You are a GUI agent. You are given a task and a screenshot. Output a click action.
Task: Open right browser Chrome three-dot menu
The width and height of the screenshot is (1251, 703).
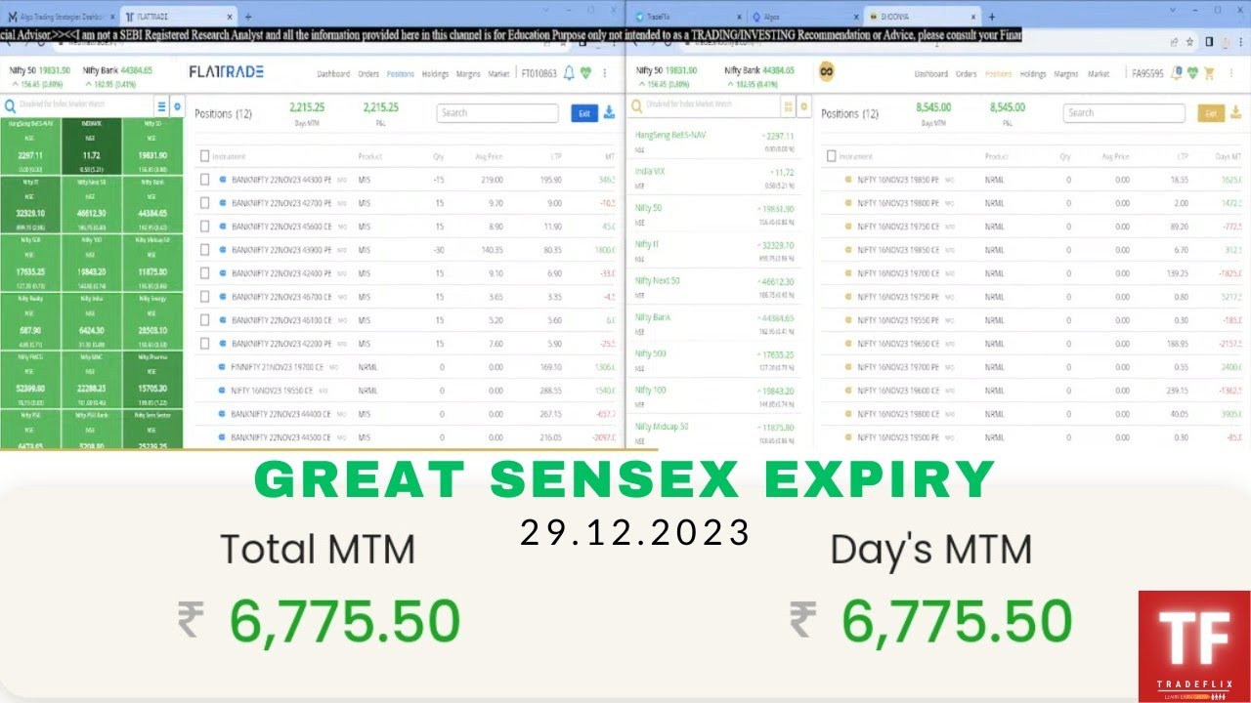click(x=1242, y=42)
